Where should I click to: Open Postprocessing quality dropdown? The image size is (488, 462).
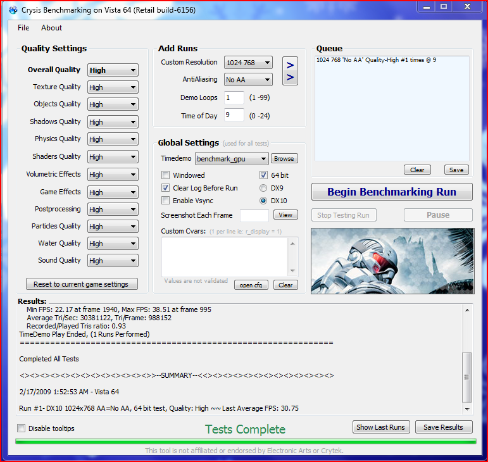pos(113,209)
